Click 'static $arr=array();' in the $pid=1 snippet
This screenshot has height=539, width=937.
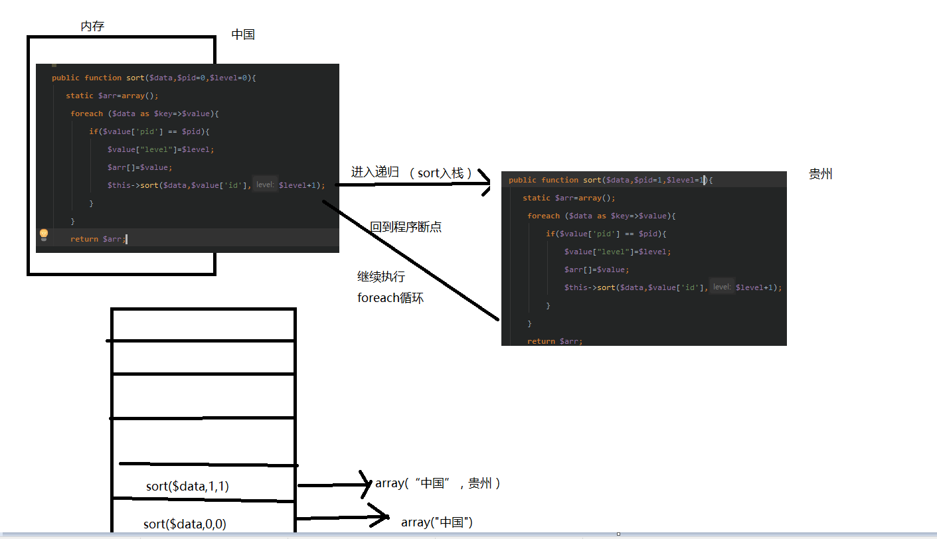(x=569, y=198)
